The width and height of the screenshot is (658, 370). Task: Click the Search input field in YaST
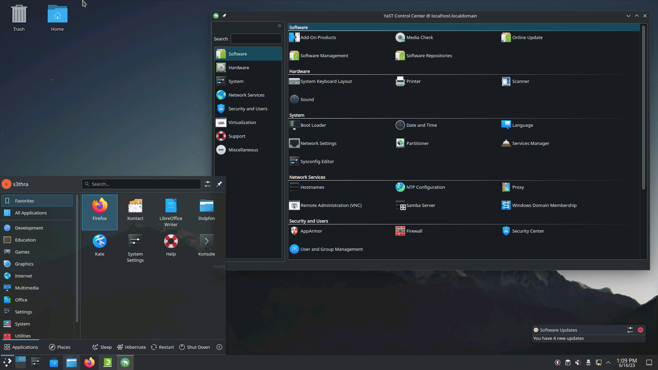pos(256,38)
